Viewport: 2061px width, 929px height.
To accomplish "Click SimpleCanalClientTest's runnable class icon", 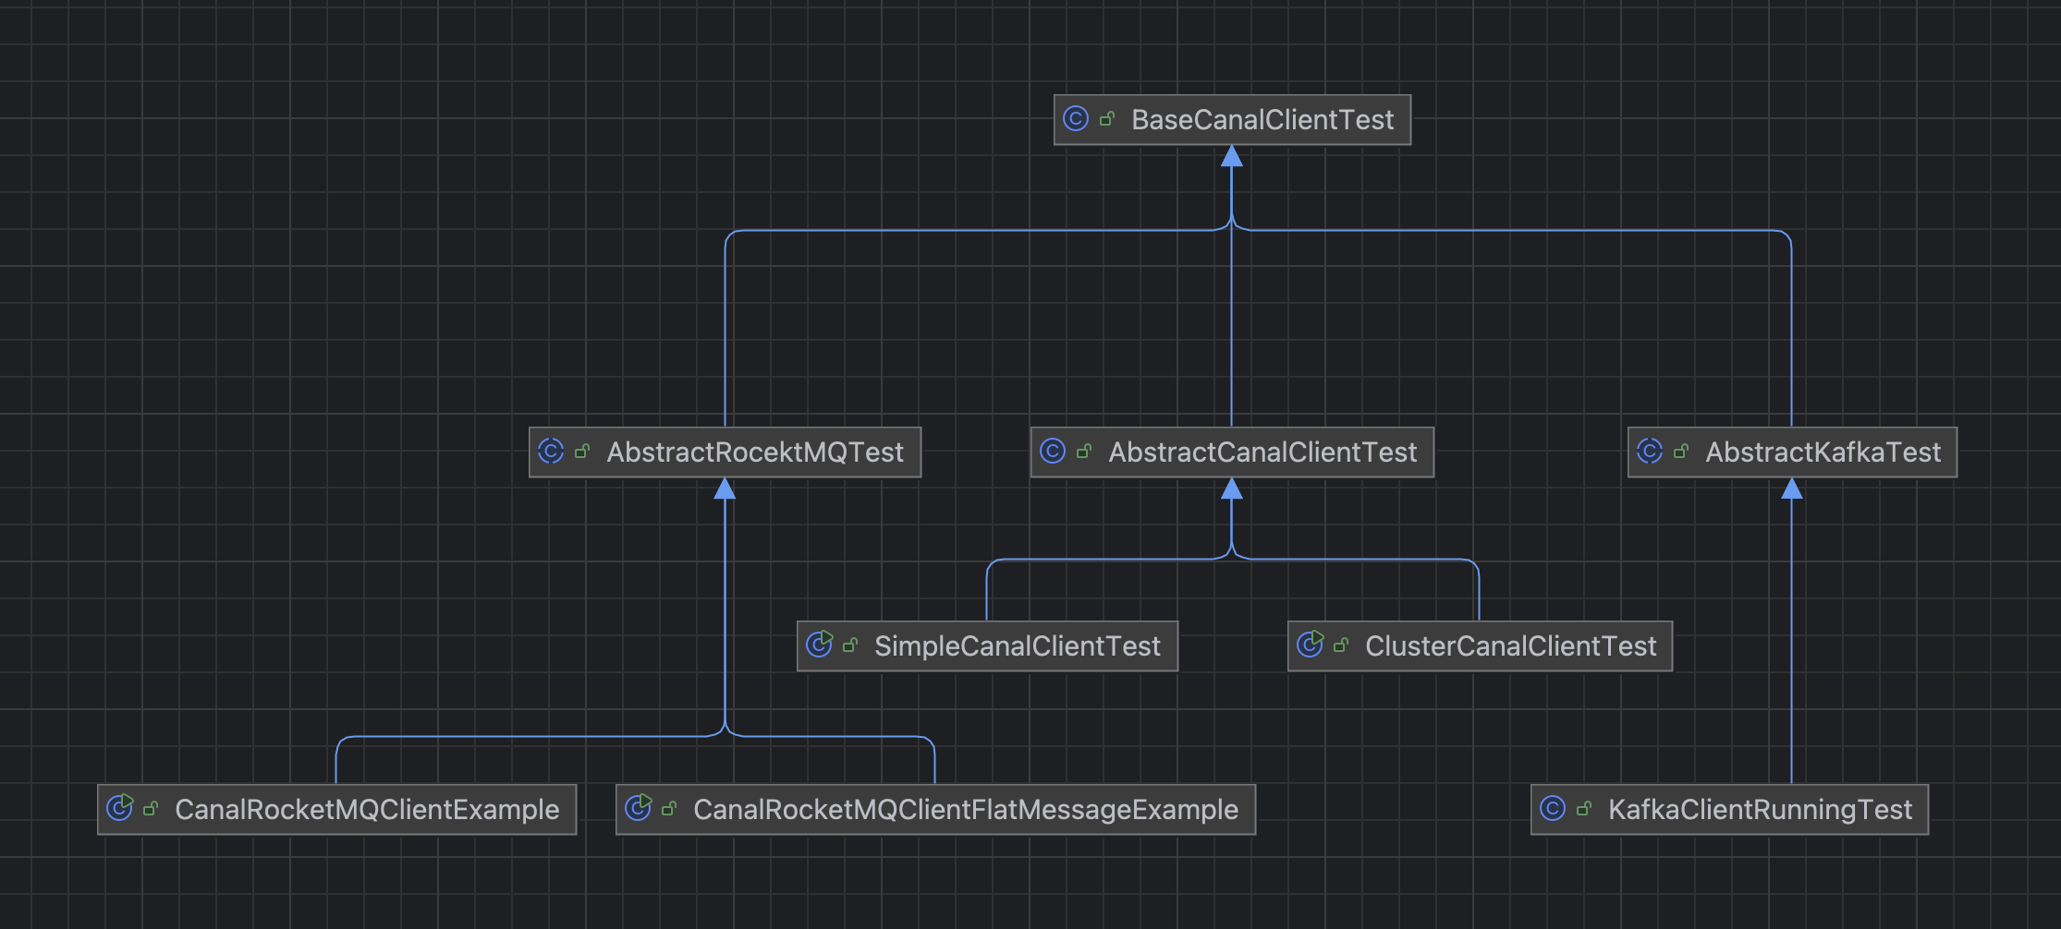I will tap(819, 645).
